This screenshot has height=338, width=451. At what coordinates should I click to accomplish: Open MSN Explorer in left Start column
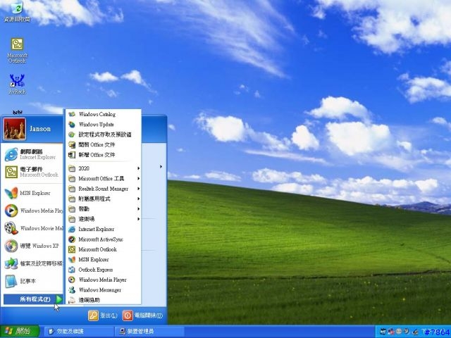(x=32, y=193)
